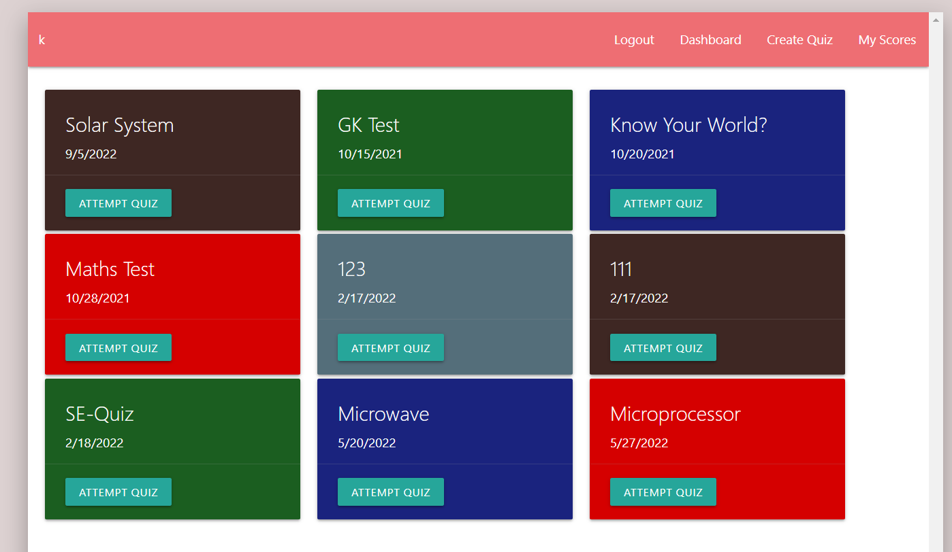Image resolution: width=952 pixels, height=552 pixels.
Task: Click the date 9/5/2022
Action: (x=91, y=154)
